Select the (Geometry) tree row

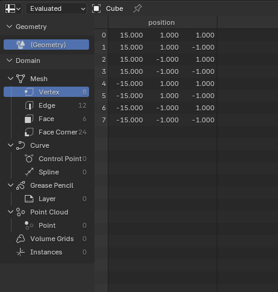pos(46,45)
